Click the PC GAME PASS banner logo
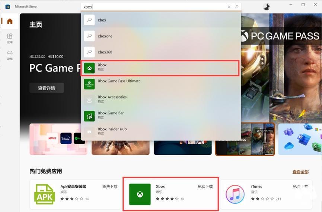Viewport: 322px width, 212px height. (280, 36)
